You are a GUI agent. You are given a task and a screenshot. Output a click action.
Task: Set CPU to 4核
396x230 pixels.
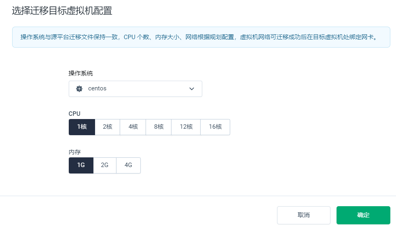pos(133,127)
